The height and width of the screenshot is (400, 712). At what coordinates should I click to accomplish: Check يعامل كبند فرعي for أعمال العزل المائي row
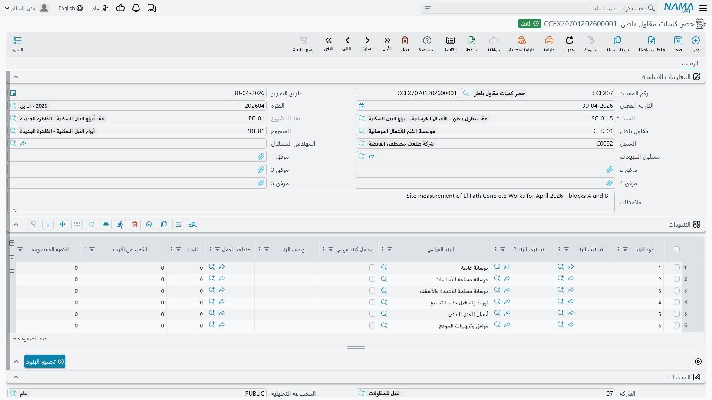tap(372, 314)
